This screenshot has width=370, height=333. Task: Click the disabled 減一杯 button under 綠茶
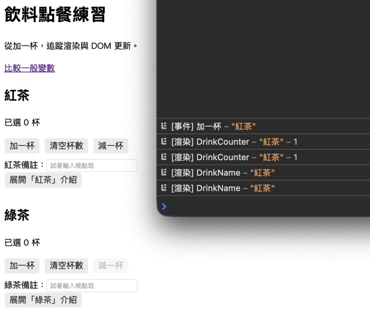click(x=111, y=266)
